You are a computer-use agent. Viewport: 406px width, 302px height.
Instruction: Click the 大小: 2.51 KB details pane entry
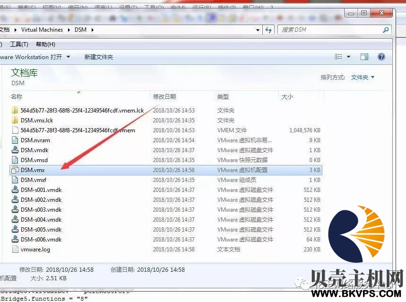[x=48, y=278]
